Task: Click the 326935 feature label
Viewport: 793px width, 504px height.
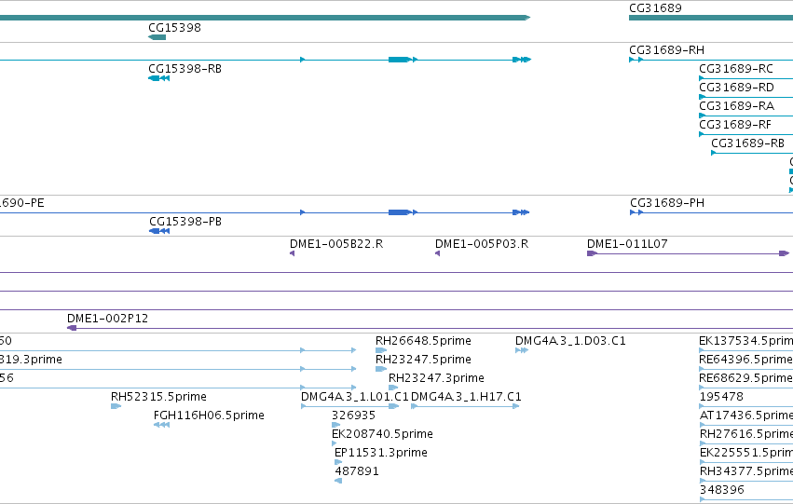Action: pyautogui.click(x=353, y=415)
